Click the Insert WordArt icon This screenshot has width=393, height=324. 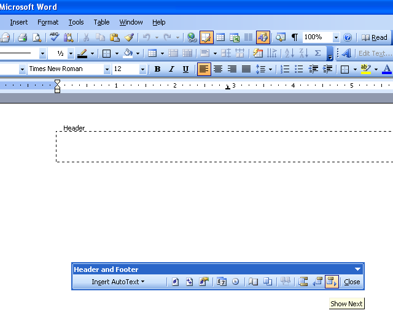[346, 53]
